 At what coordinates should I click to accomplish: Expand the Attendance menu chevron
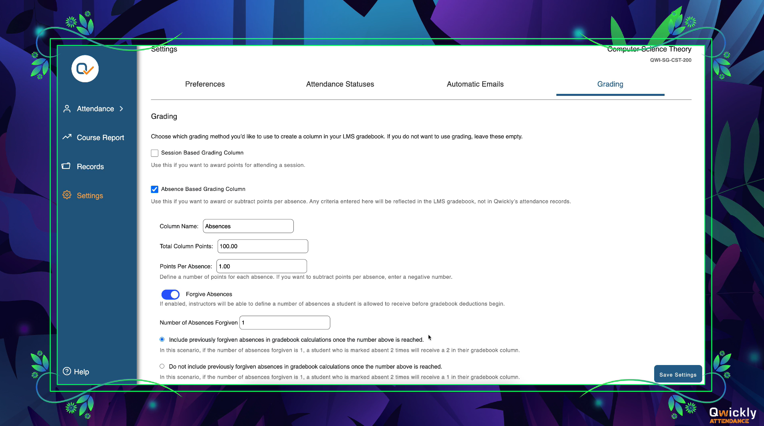[121, 109]
